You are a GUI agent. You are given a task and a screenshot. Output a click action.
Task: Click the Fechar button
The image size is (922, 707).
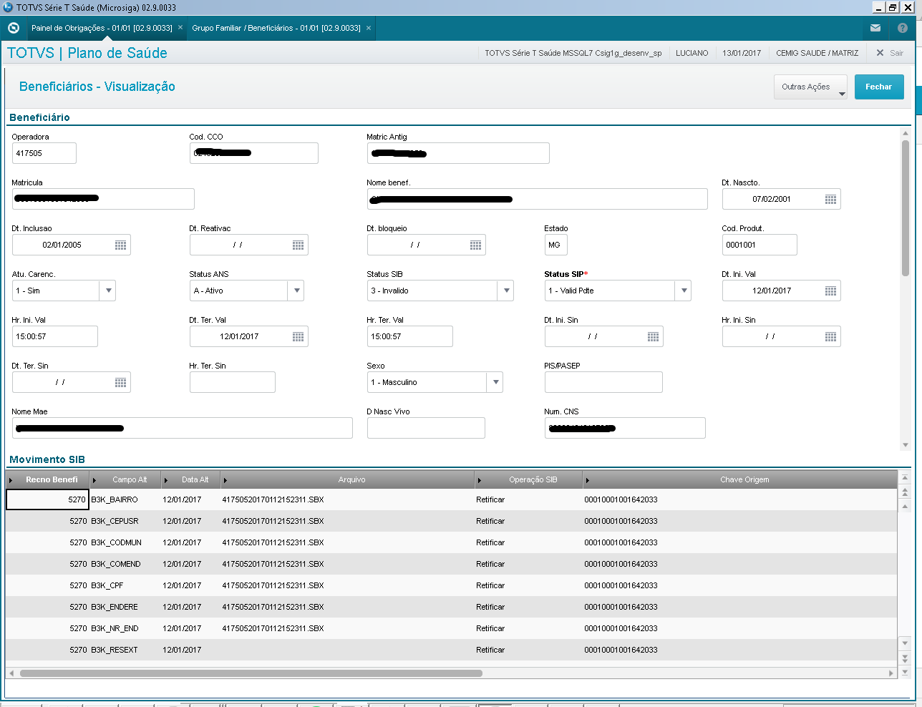(879, 87)
